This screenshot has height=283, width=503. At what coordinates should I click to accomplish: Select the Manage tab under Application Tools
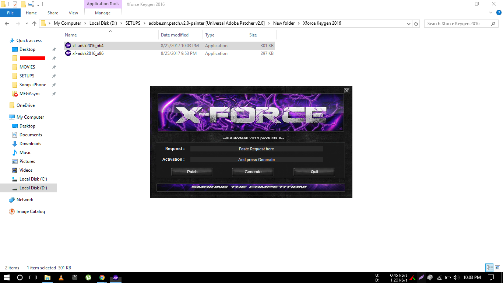(x=103, y=13)
